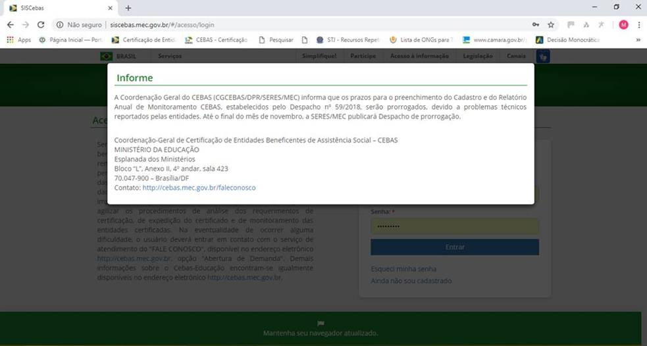Image resolution: width=647 pixels, height=346 pixels.
Task: Open the Certificação de Entid bookmark
Action: pos(144,40)
